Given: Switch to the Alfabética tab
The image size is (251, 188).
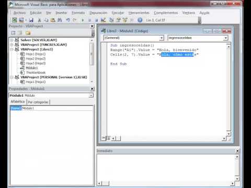Looking at the screenshot, I should pyautogui.click(x=18, y=102).
